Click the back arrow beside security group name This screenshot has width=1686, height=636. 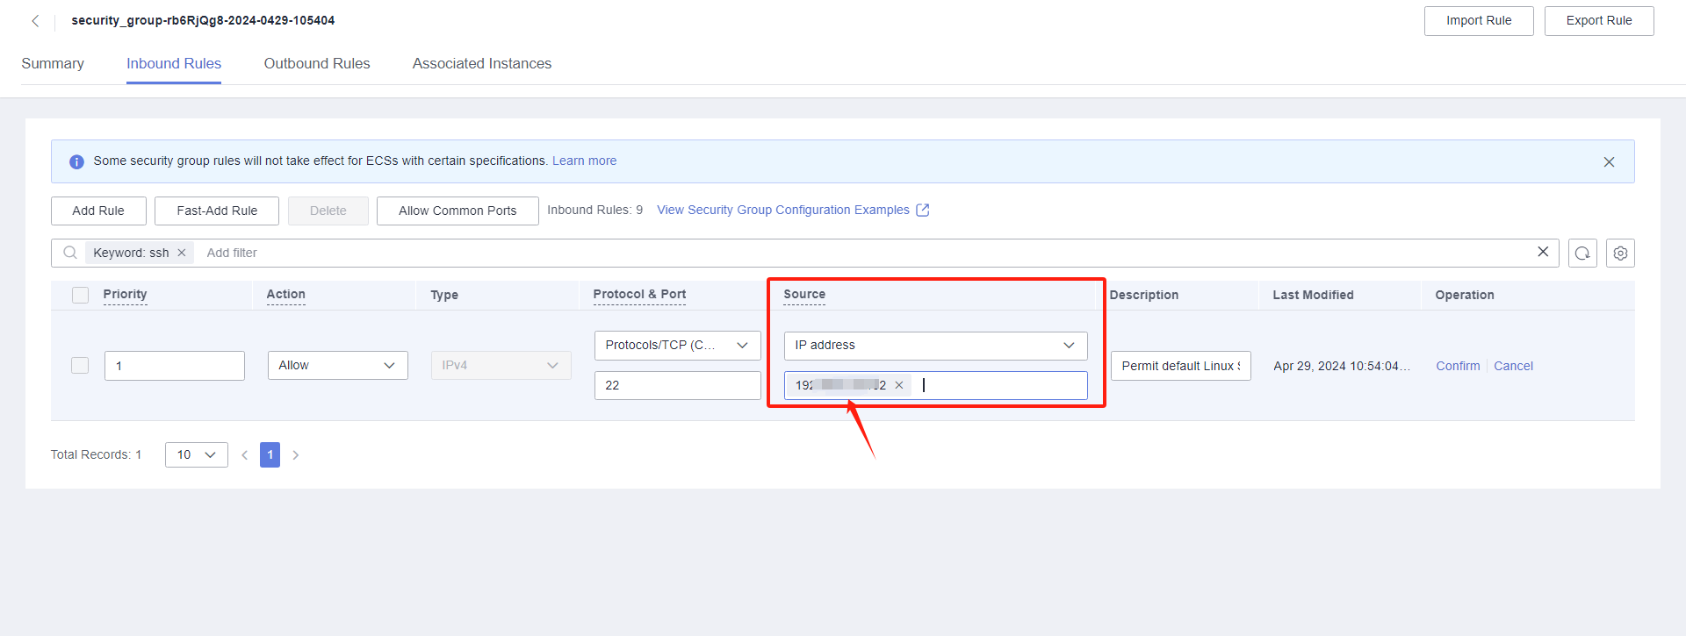(x=35, y=21)
